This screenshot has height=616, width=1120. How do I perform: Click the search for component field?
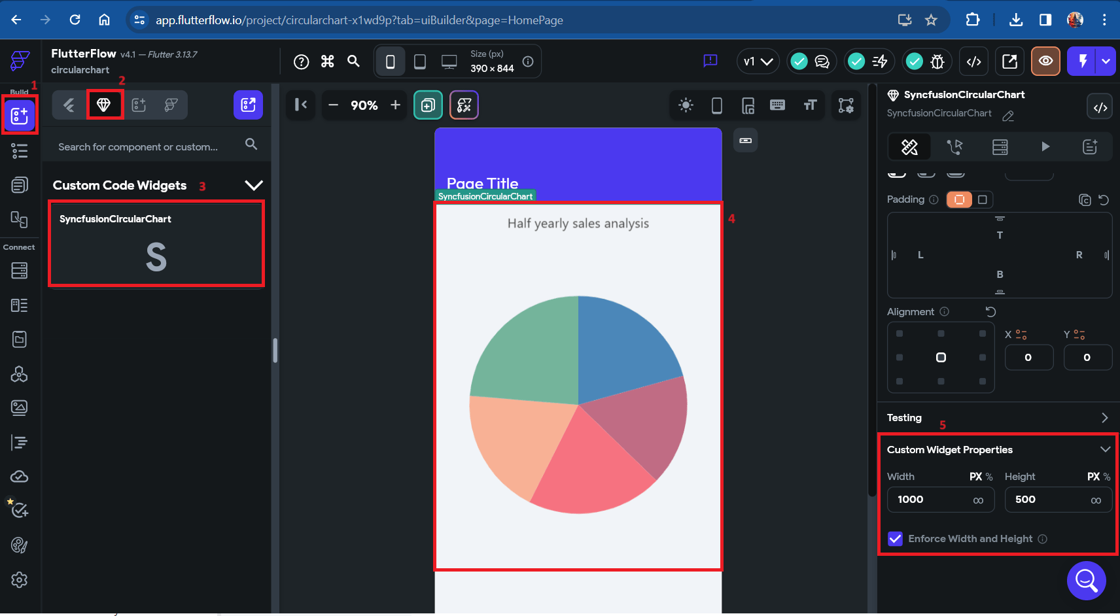point(156,146)
